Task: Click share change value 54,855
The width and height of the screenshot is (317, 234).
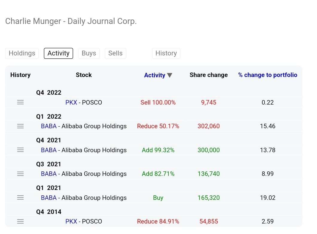Action: [209, 221]
